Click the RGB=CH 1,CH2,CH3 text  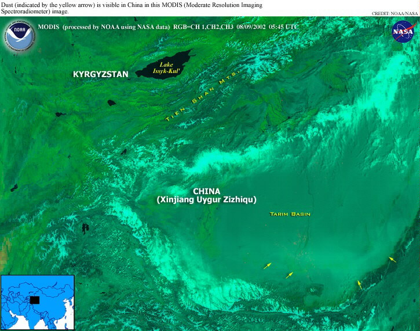click(x=203, y=27)
